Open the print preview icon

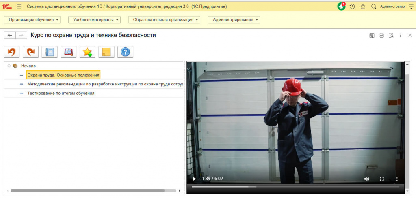tap(391, 35)
